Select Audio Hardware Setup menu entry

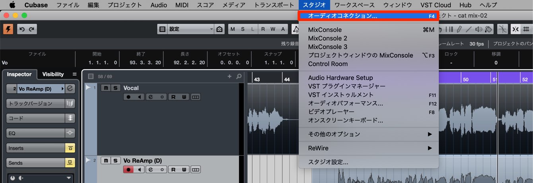(369, 78)
